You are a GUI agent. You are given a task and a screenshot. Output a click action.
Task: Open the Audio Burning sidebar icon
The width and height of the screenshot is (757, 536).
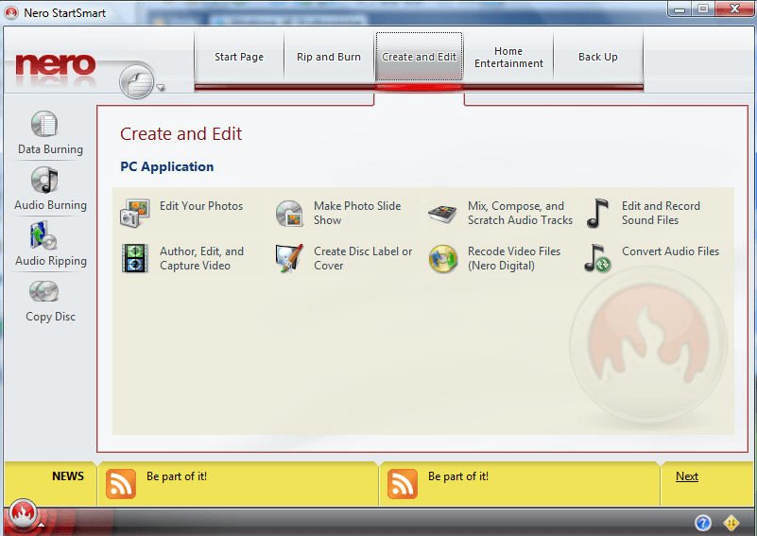pyautogui.click(x=44, y=180)
